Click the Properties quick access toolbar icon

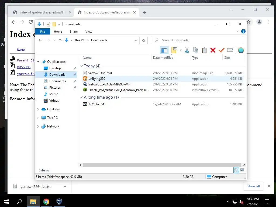(x=48, y=24)
